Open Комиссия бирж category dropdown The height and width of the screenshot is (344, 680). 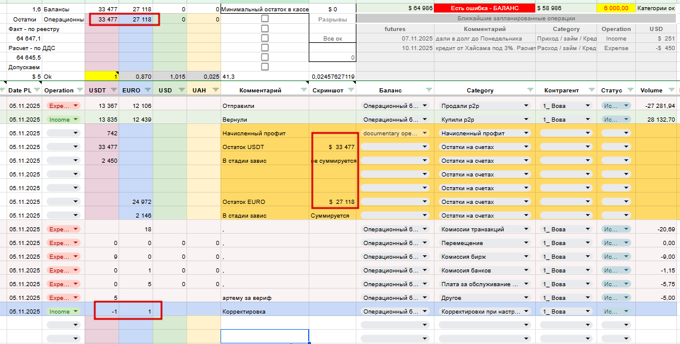coord(484,257)
